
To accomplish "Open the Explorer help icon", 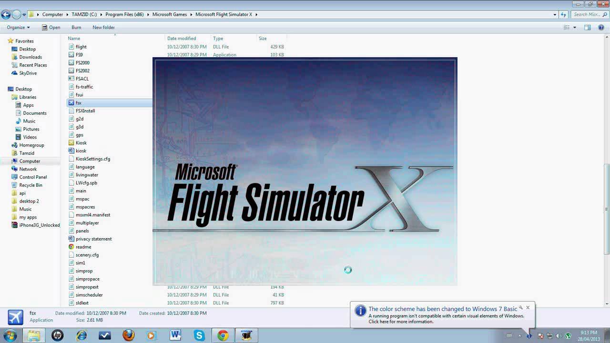I will (600, 27).
